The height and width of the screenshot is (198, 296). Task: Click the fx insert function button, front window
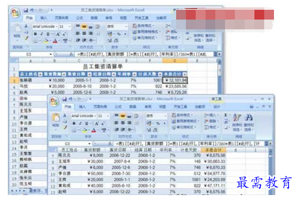pyautogui.click(x=110, y=144)
